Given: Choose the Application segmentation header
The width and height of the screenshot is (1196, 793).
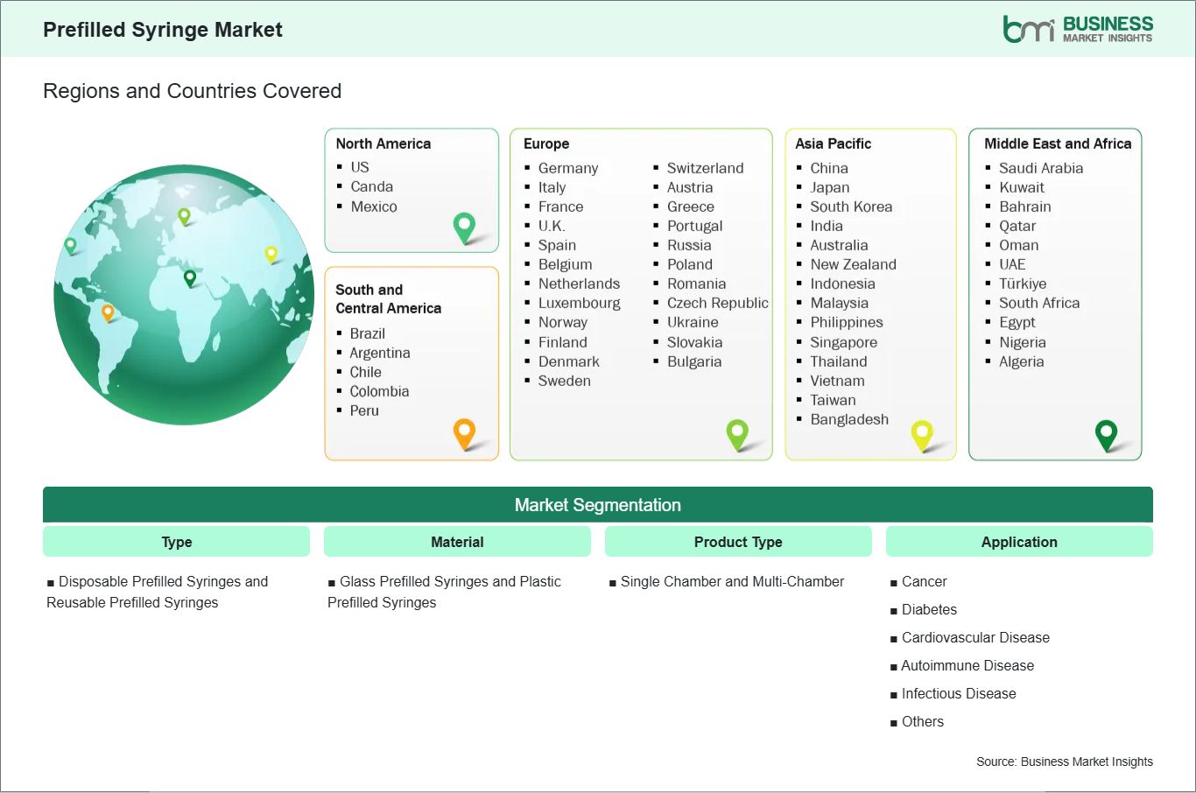Looking at the screenshot, I should pyautogui.click(x=1019, y=542).
